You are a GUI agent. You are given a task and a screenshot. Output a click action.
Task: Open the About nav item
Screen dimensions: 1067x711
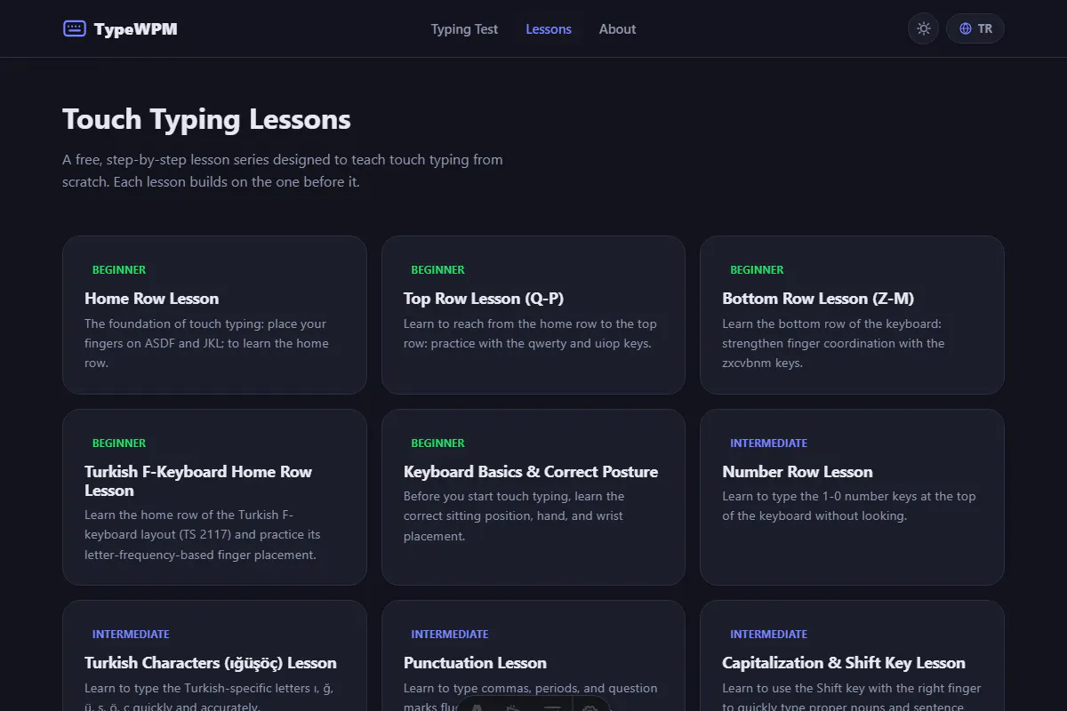[x=617, y=28]
